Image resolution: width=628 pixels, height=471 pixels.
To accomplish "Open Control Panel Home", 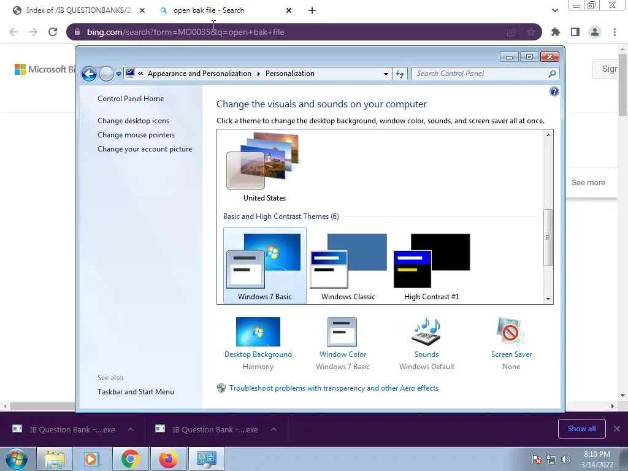I will 131,99.
